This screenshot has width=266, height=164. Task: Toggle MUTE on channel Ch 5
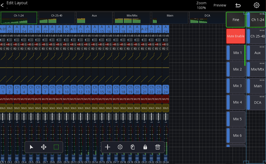point(31,99)
